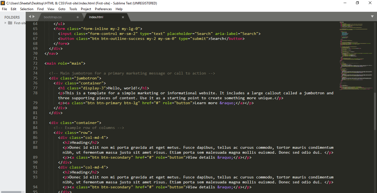
Task: Click the right tab scroll arrow
Action: 34,16
